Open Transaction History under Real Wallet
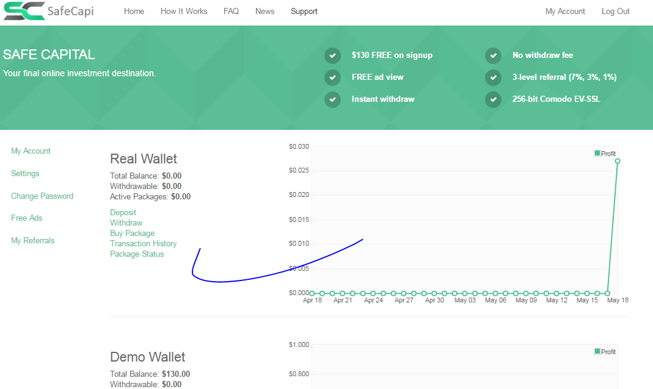The height and width of the screenshot is (389, 653). tap(143, 244)
